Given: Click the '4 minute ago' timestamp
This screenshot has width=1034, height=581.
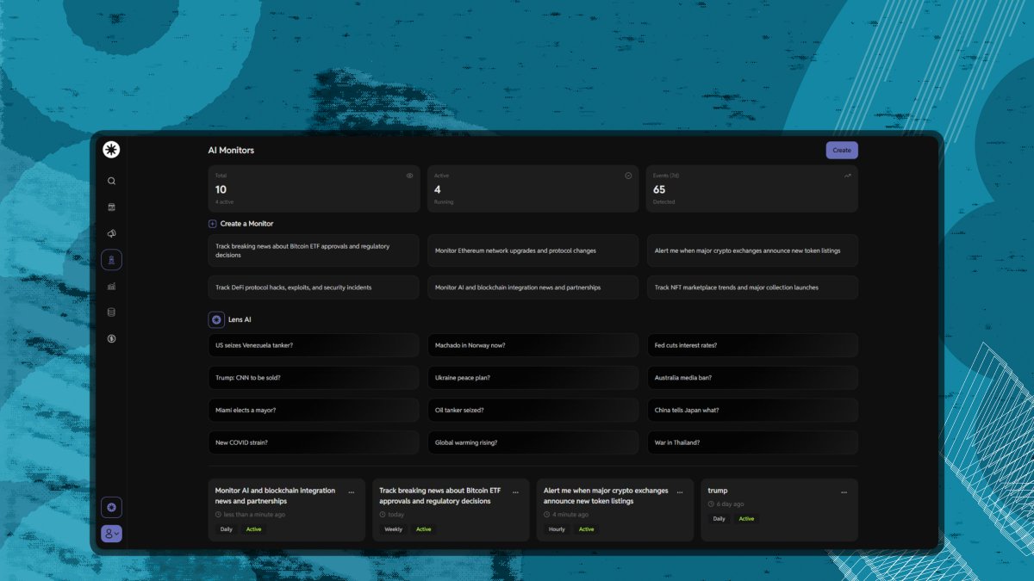Looking at the screenshot, I should point(570,515).
